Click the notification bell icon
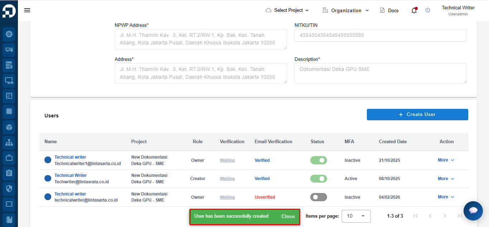489x227 pixels. coord(414,10)
